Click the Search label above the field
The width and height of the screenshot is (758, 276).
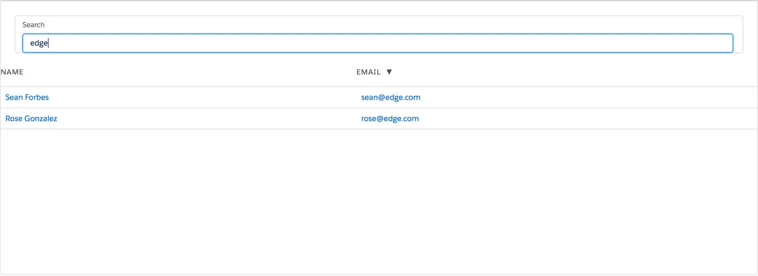pos(33,25)
